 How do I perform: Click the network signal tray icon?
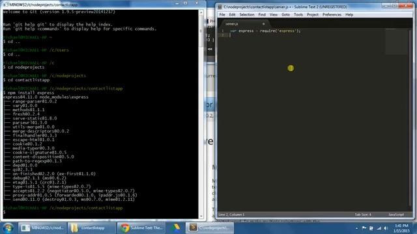pos(379,228)
